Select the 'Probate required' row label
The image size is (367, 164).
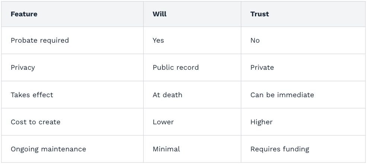(39, 40)
